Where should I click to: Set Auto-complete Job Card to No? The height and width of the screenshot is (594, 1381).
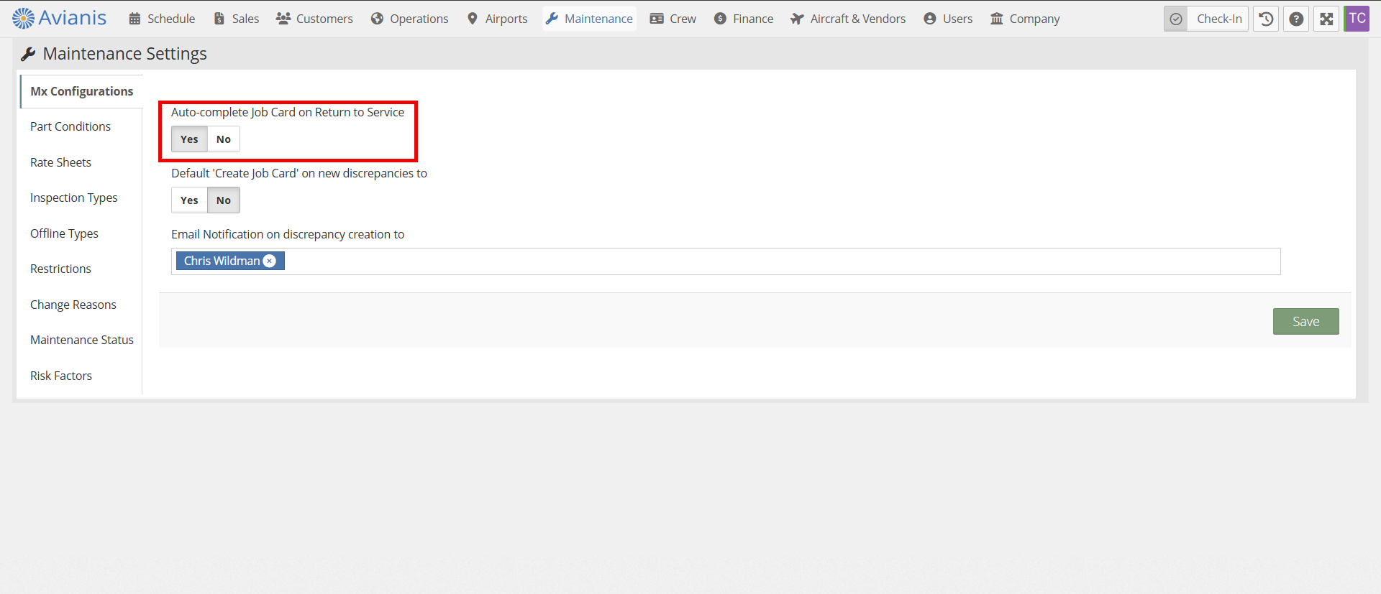tap(224, 139)
